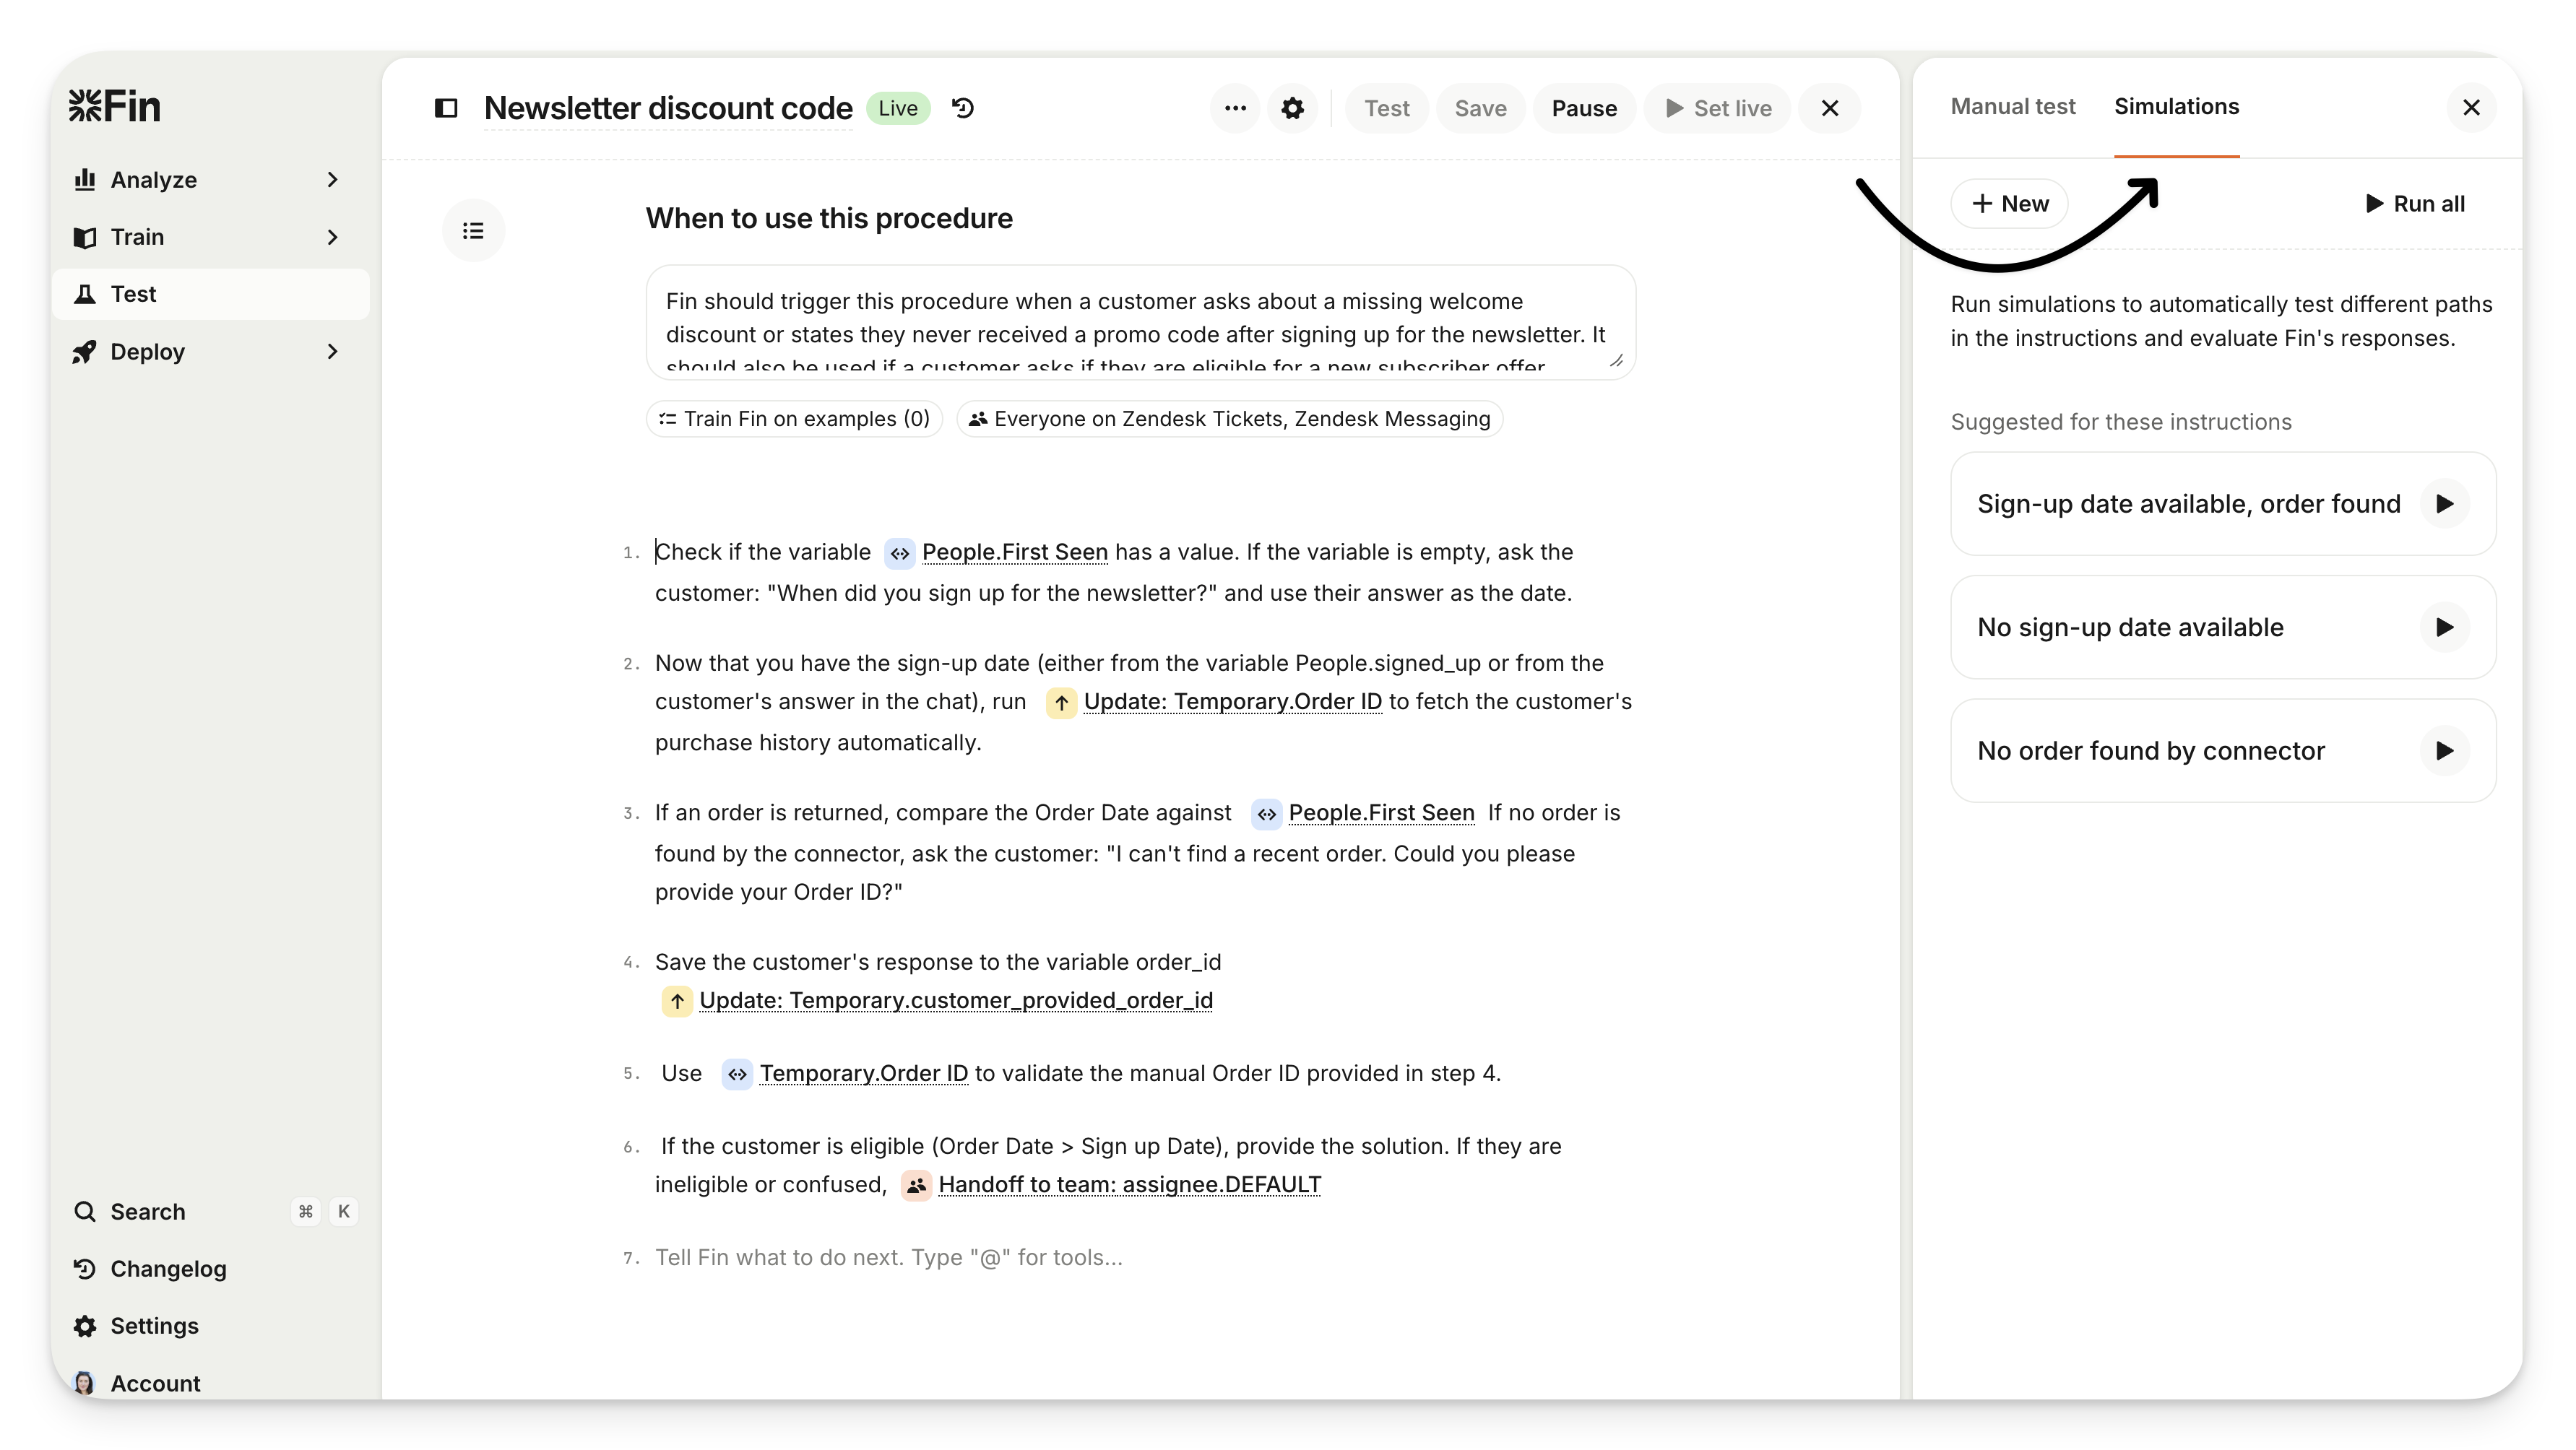Open Train Fin on examples chip
Screen dimensions: 2576x1450
click(x=794, y=419)
